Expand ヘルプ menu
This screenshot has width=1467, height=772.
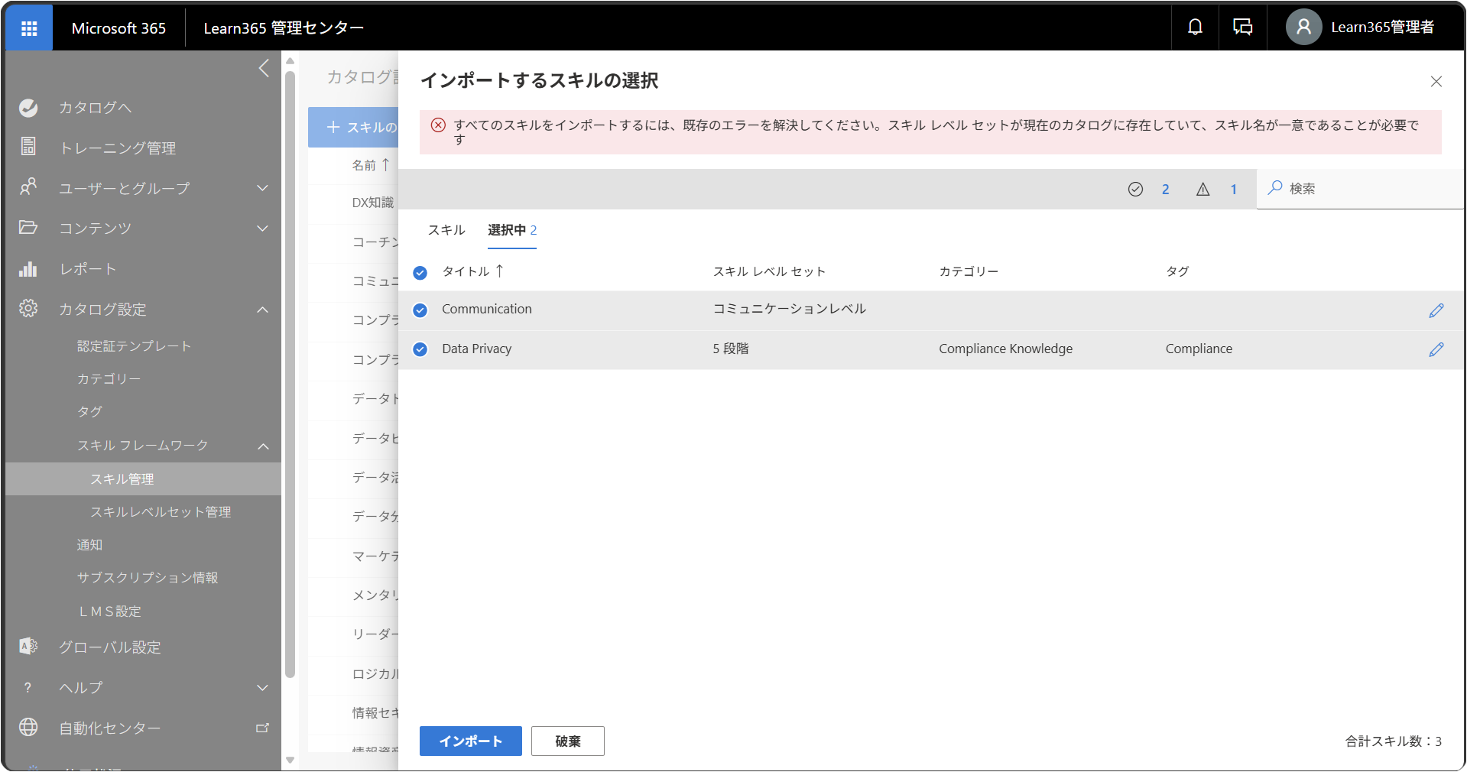coord(262,688)
